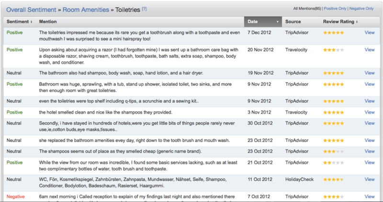This screenshot has height=202, width=383.
Task: Click the three-star rating for shampoos smelled cheap
Action: pos(333,152)
